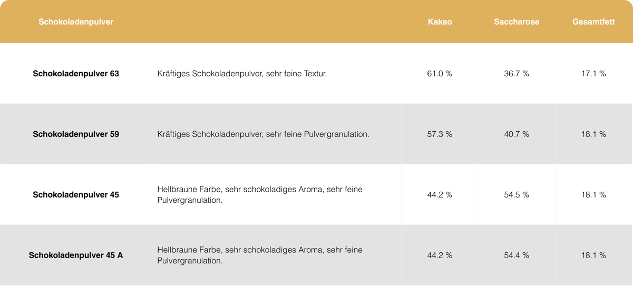
Task: Click the 54.5 % Saccharose value
Action: [x=517, y=195]
